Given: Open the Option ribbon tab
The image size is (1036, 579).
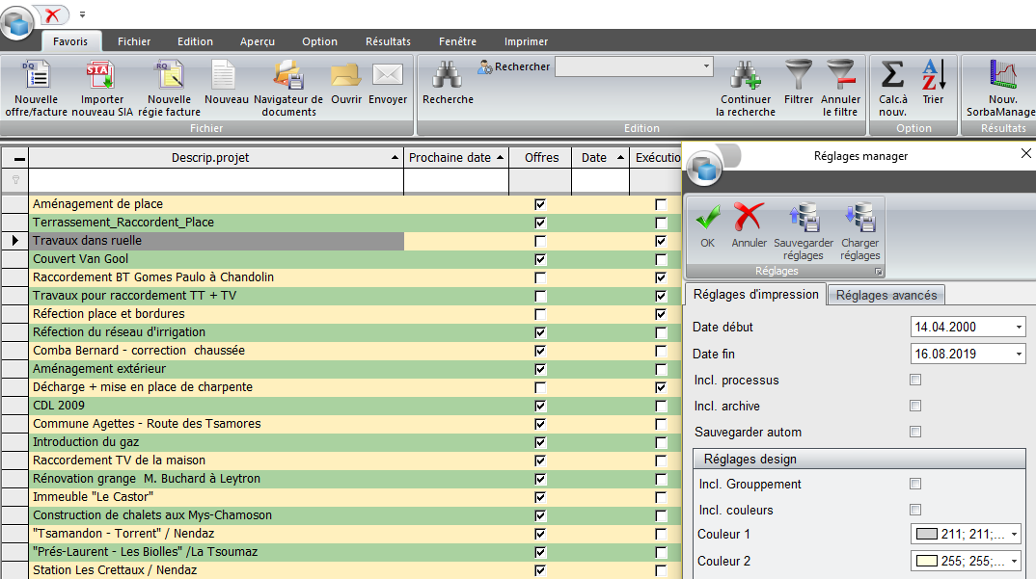Looking at the screenshot, I should 320,41.
